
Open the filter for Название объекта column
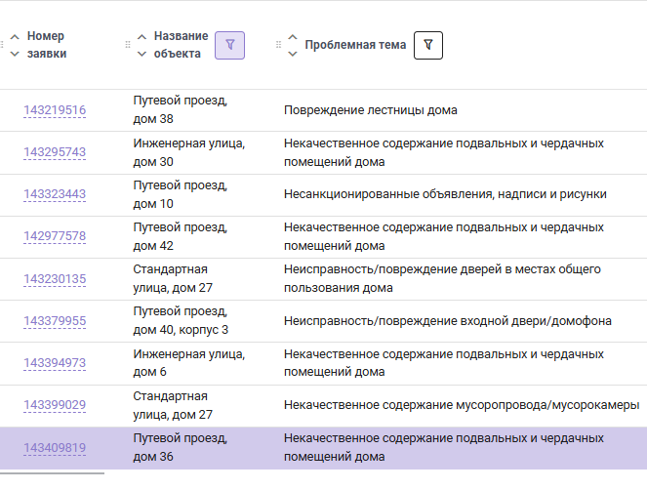click(230, 45)
